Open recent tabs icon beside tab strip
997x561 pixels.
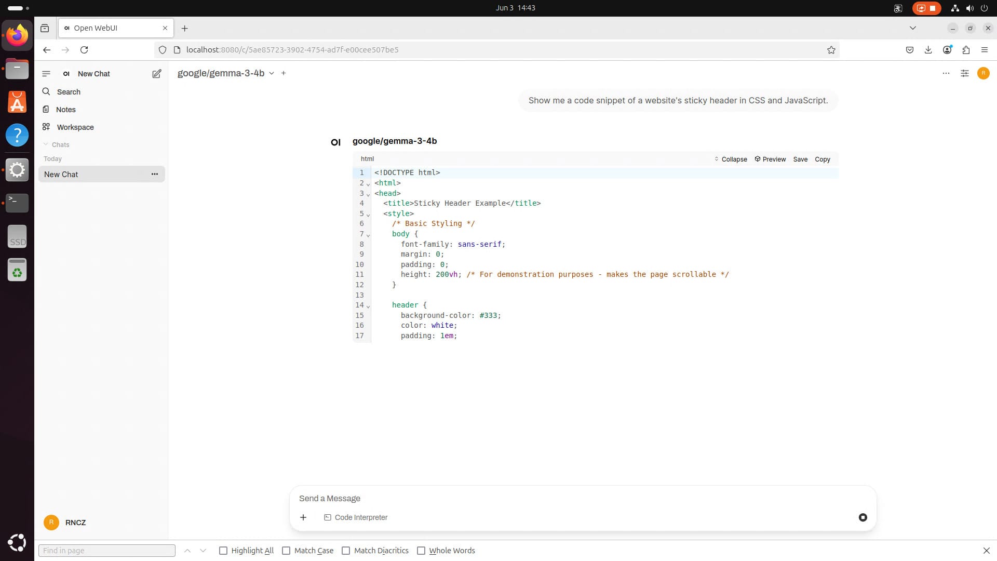pos(45,28)
